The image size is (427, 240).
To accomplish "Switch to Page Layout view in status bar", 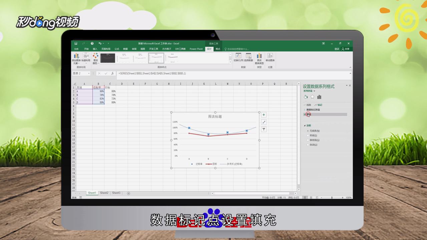I will click(310, 198).
